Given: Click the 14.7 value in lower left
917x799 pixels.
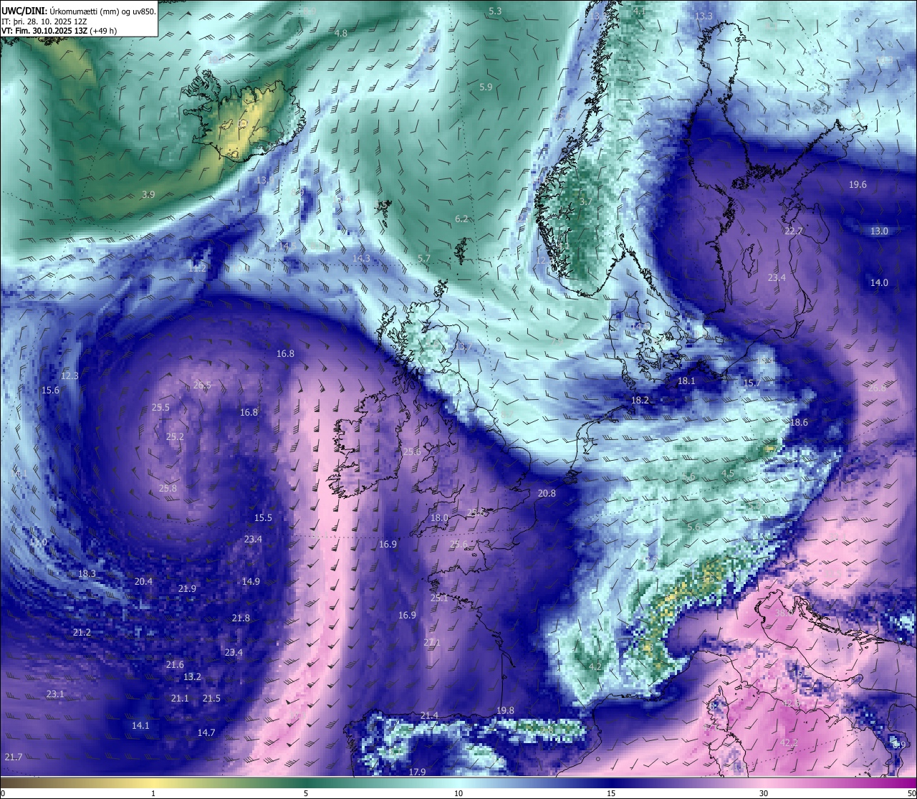Looking at the screenshot, I should click(x=206, y=733).
